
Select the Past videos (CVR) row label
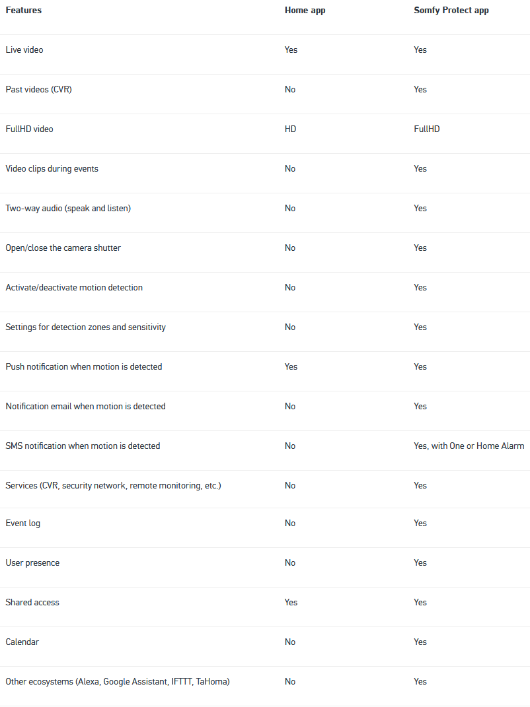coord(38,90)
